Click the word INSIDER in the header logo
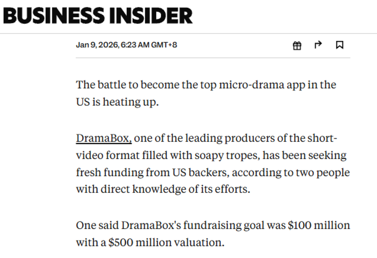 coord(151,15)
